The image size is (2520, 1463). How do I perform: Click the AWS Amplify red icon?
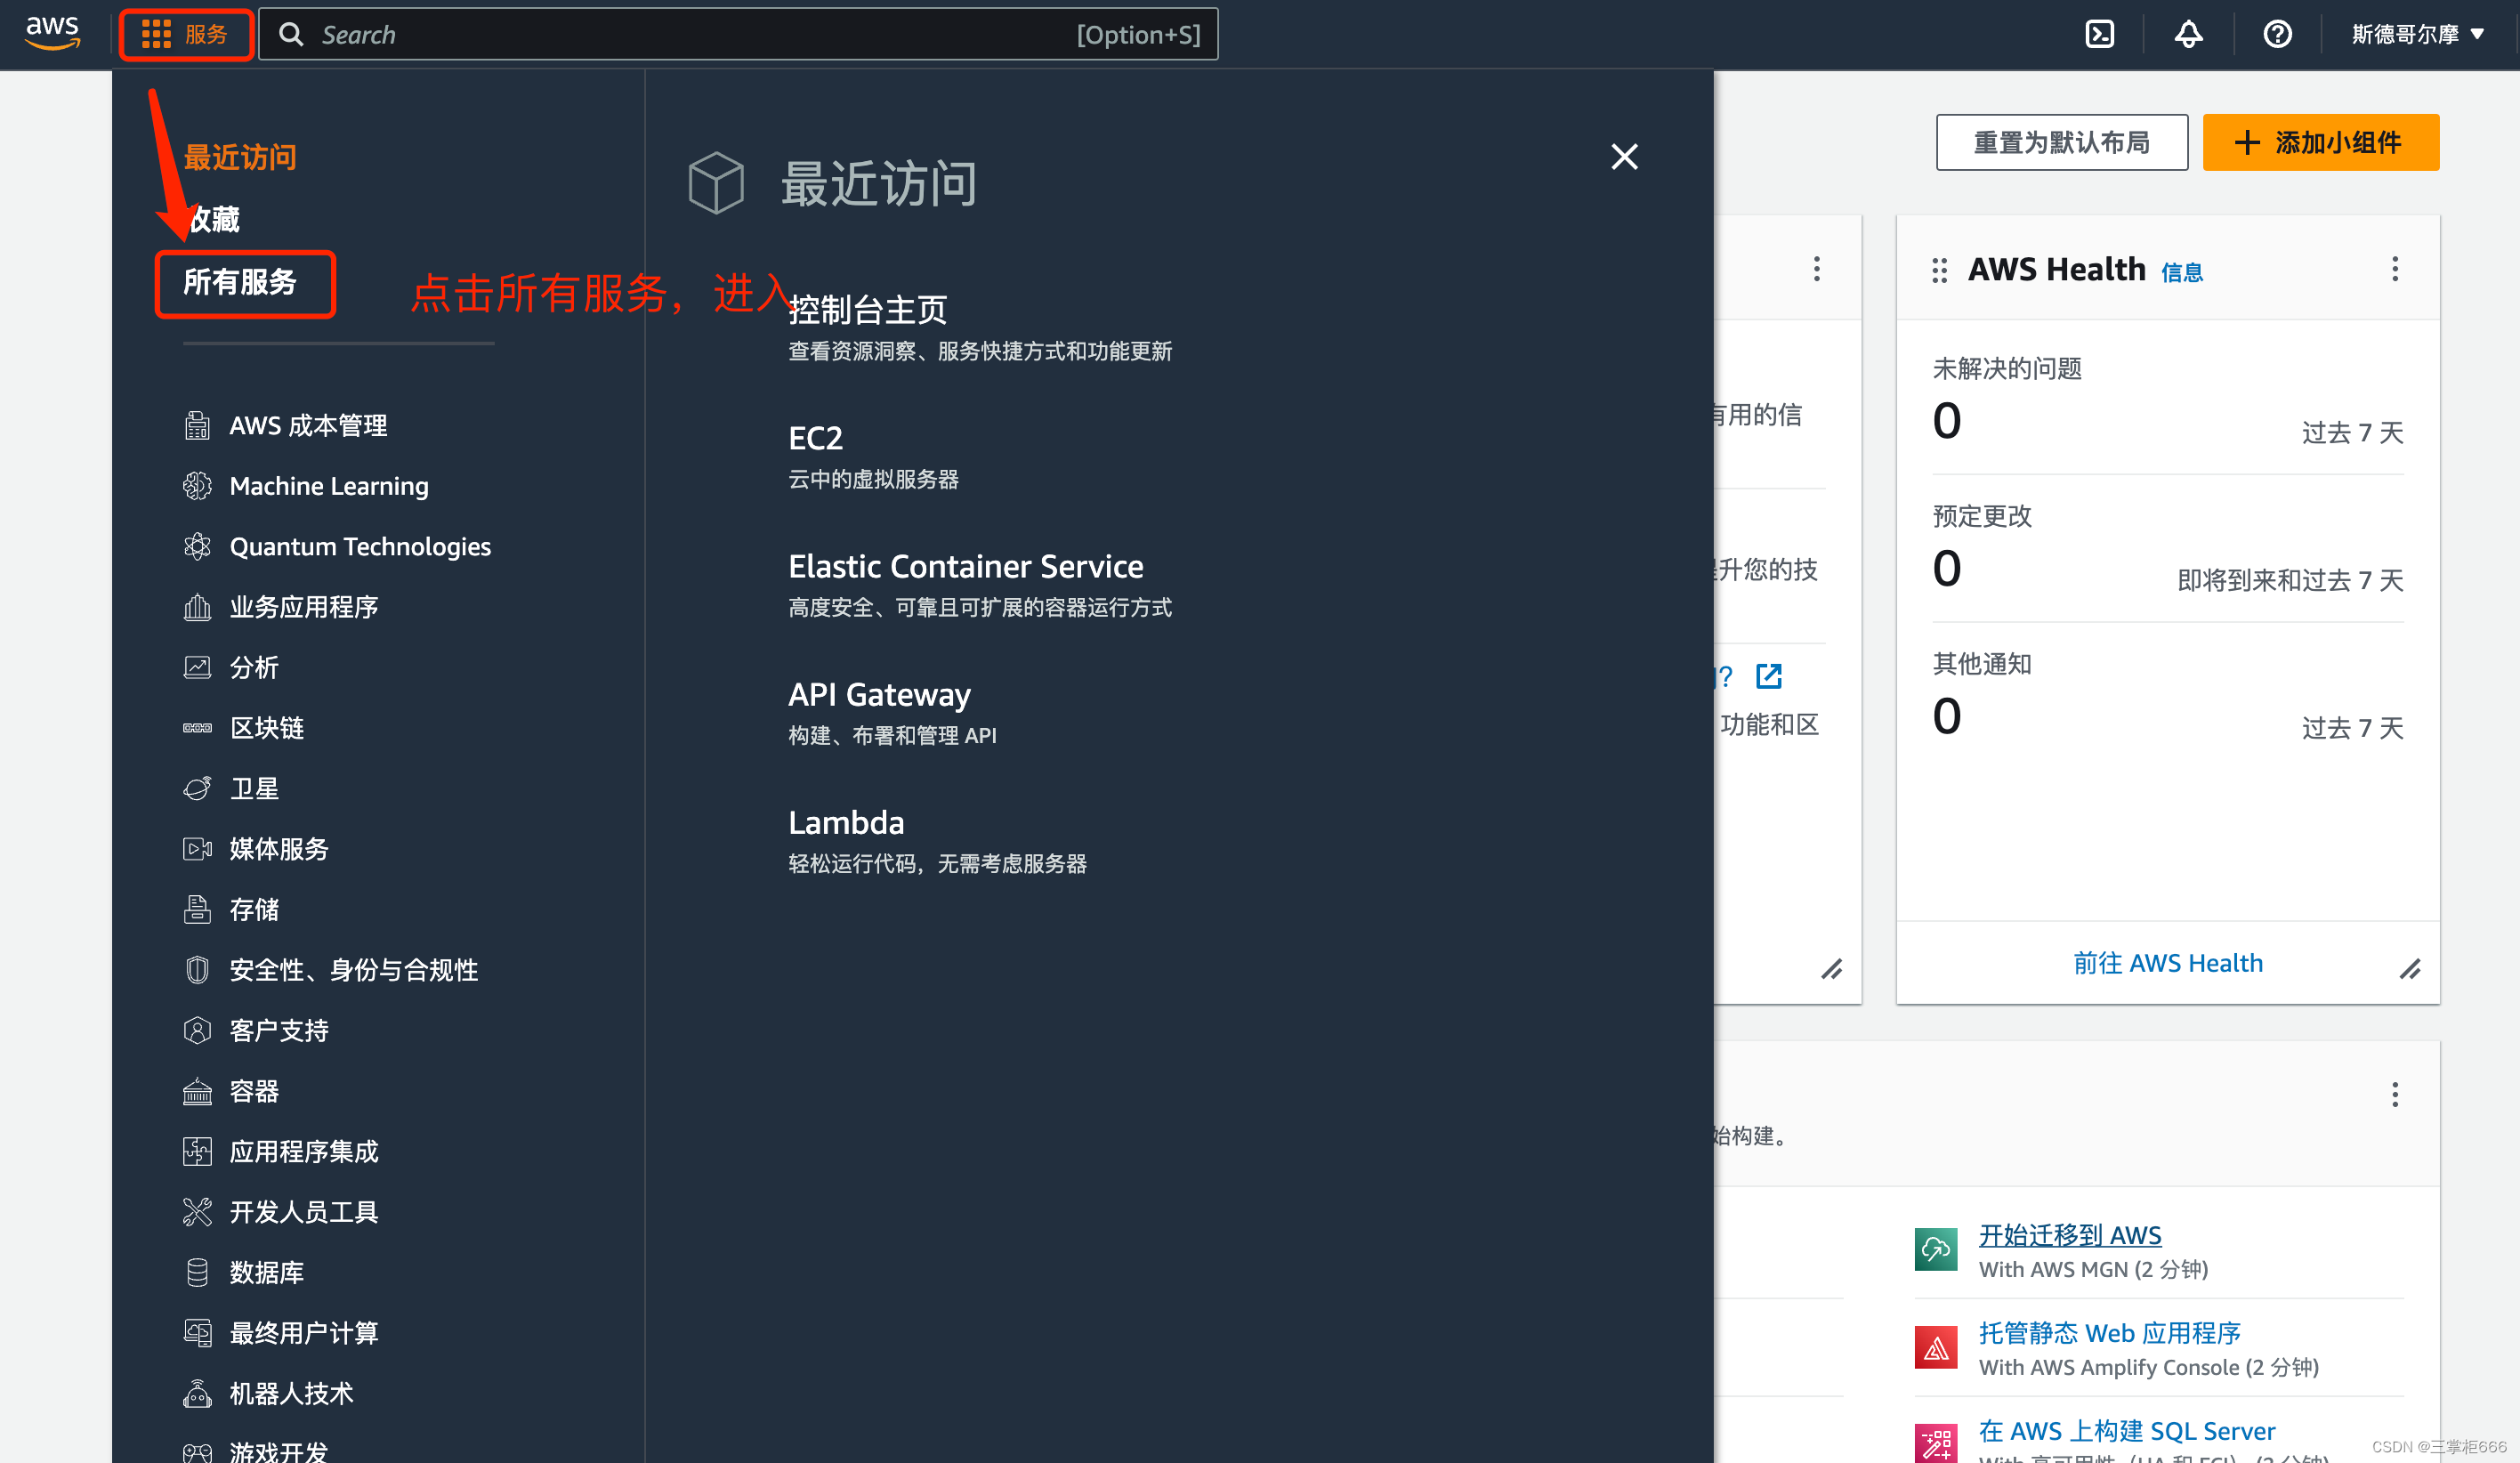[x=1935, y=1347]
